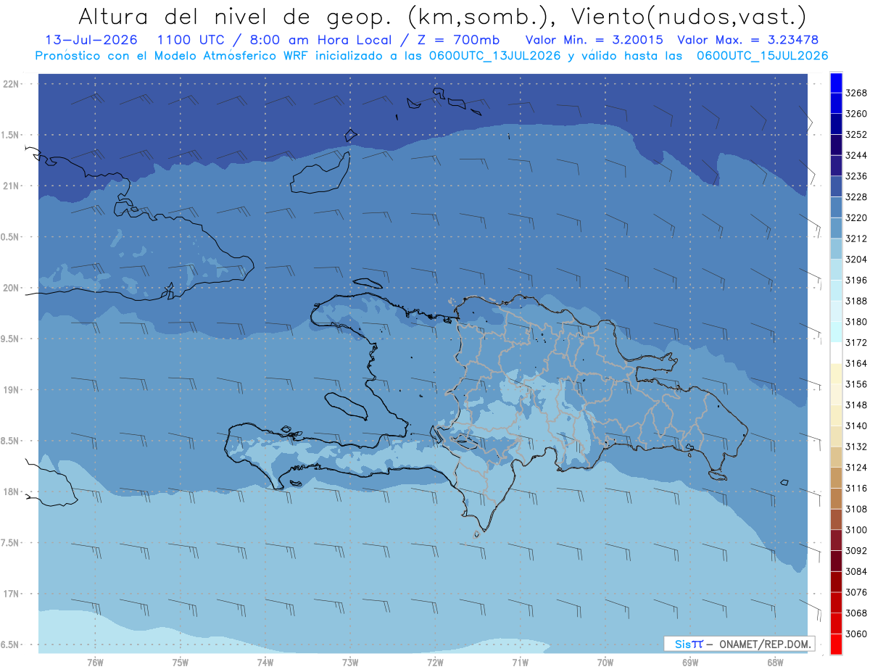
Task: Click the dark maroon segment between 3092 and 3084
Action: point(835,560)
